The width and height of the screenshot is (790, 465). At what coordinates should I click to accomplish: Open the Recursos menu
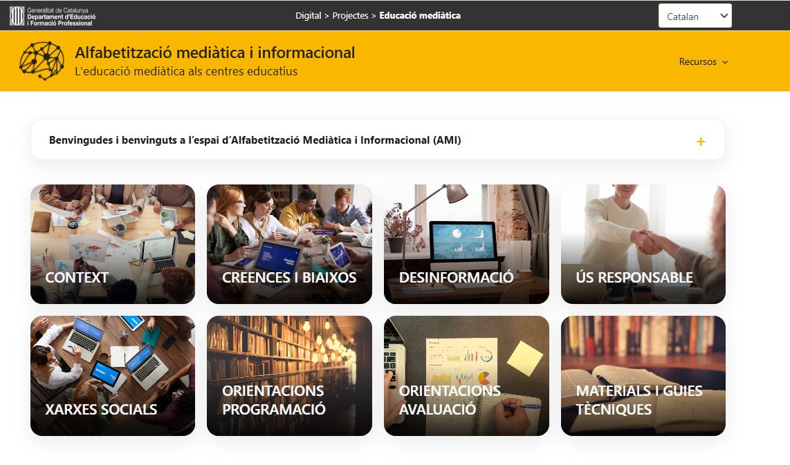point(704,62)
